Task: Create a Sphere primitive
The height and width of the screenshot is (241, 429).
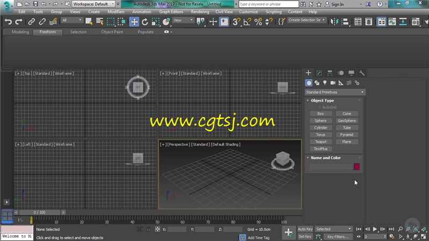Action: [x=321, y=121]
